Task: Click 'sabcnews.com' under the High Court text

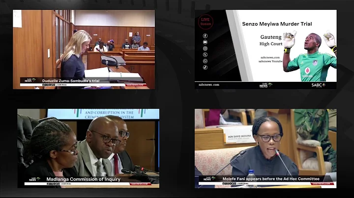Action: [x=270, y=58]
